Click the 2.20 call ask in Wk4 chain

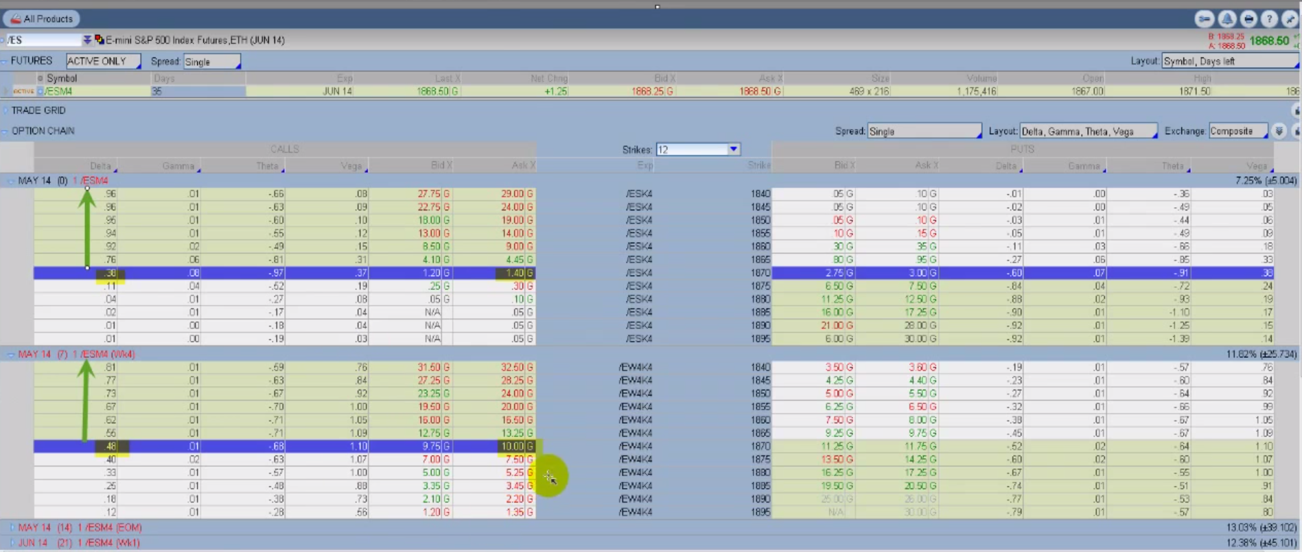coord(515,499)
